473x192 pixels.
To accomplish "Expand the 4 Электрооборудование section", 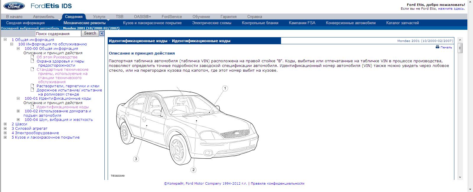I will coord(5,133).
